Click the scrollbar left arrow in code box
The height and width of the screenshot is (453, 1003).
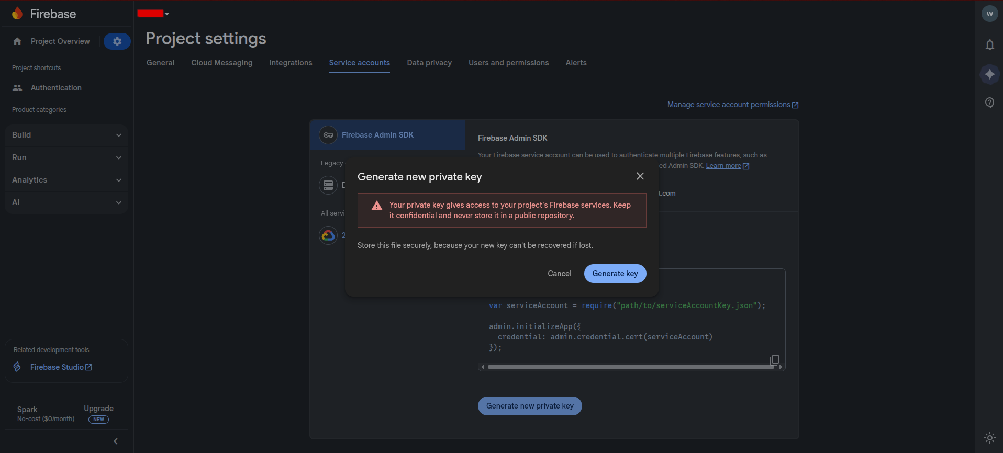pyautogui.click(x=482, y=367)
